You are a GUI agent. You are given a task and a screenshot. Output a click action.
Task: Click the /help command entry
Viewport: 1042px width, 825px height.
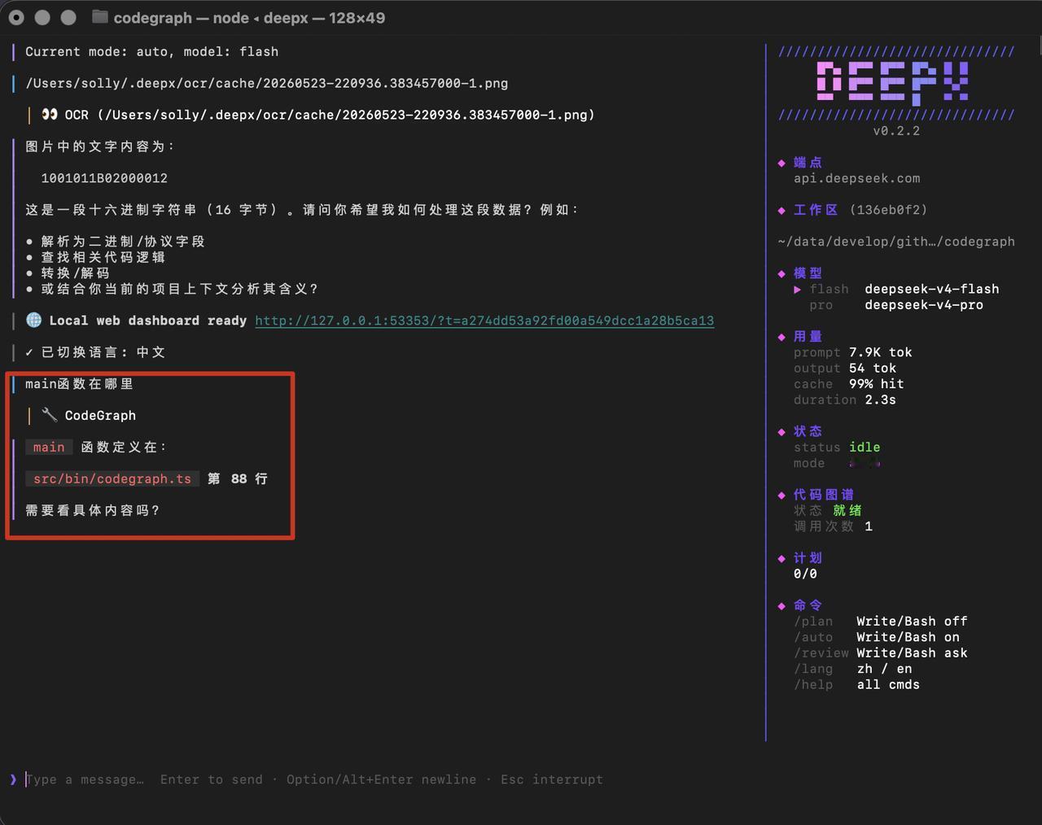(857, 685)
